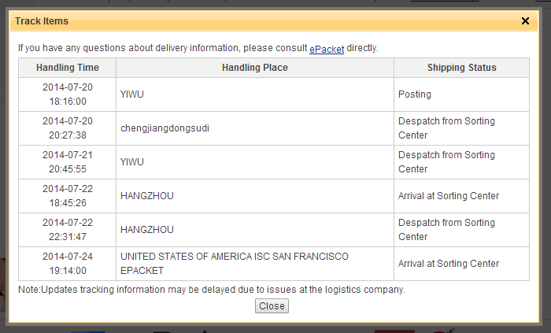Click the chengjiangdongsudi handling place cell
The image size is (551, 333).
255,128
